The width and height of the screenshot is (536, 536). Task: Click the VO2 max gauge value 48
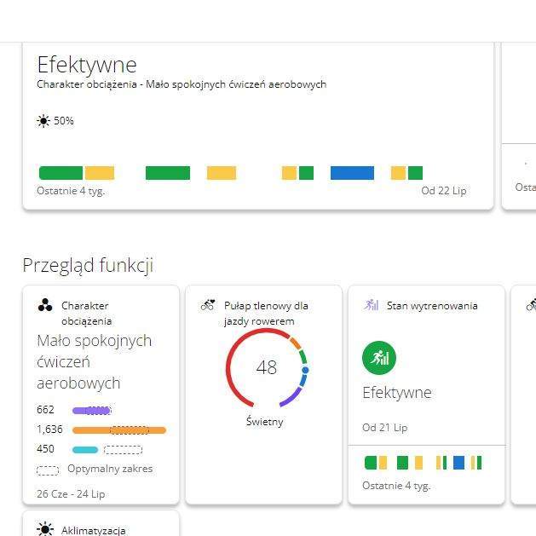(x=266, y=368)
